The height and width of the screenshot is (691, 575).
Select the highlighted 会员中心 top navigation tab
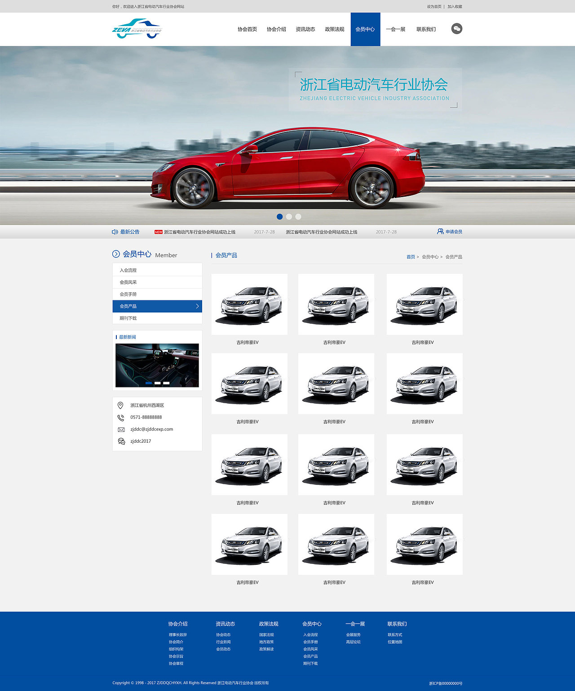click(365, 29)
